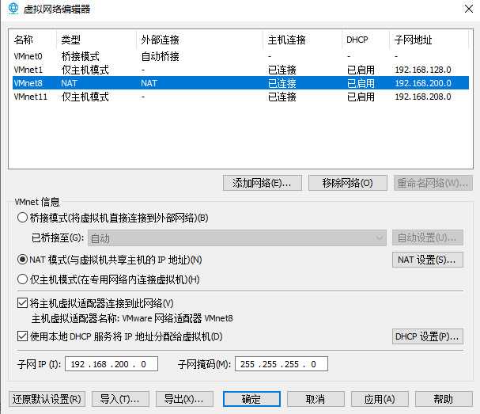Viewport: 480px width, 414px height.
Task: Select NAT 模式 radio button
Action: click(x=23, y=260)
